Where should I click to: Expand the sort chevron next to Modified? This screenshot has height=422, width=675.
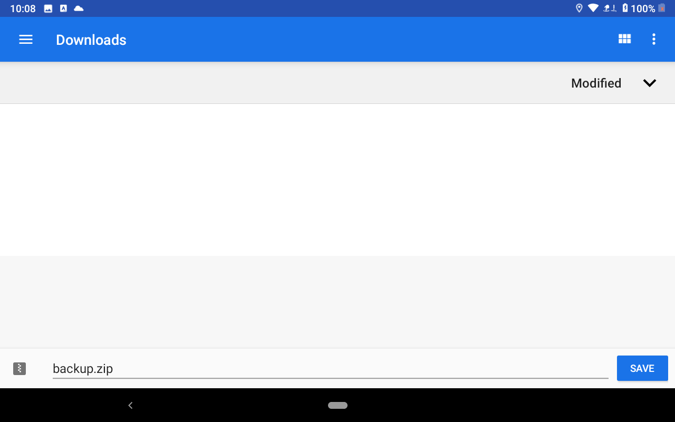click(650, 83)
